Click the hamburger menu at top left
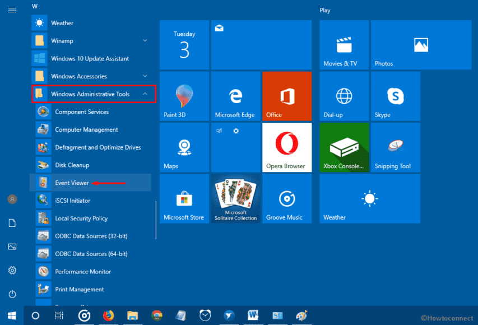 (12, 10)
